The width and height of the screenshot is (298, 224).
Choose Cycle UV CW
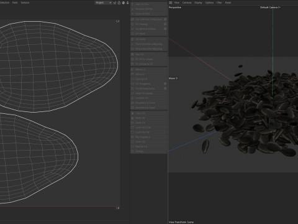(x=149, y=133)
